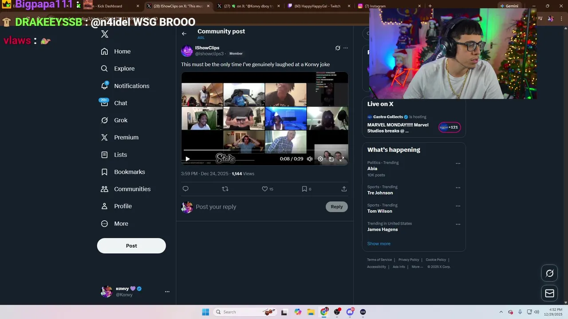Click the white Post button

pyautogui.click(x=131, y=246)
